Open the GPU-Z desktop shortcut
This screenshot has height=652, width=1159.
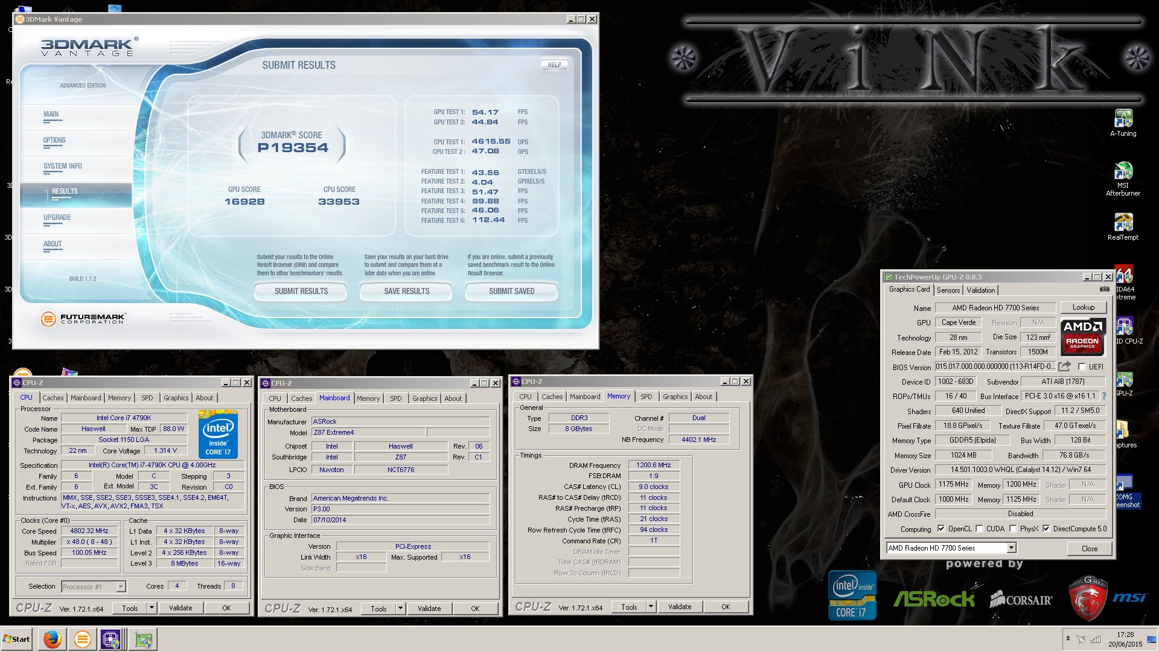coord(1124,383)
